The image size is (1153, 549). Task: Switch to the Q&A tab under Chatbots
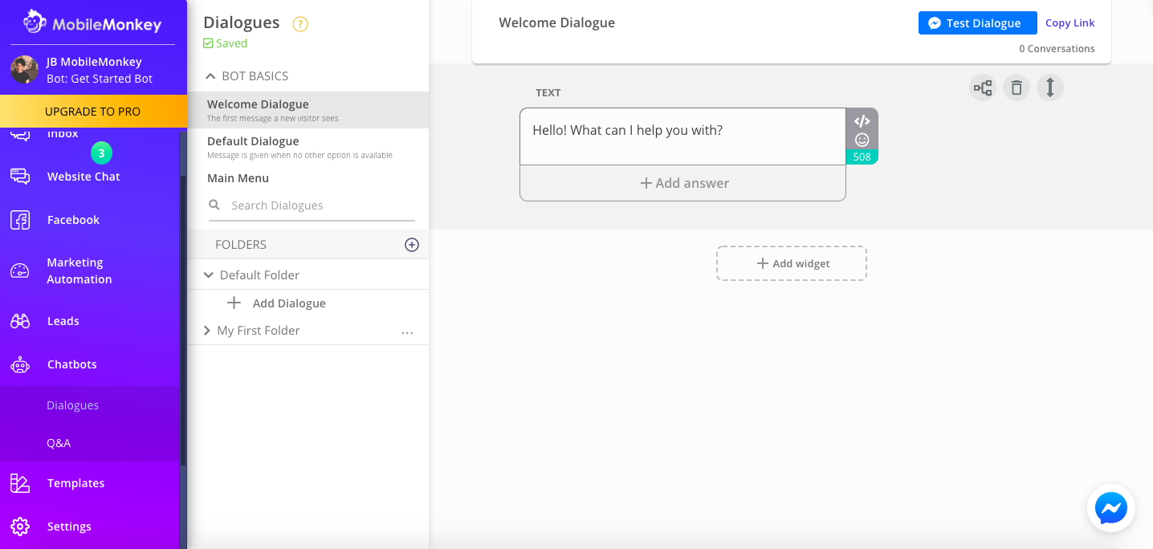tap(59, 442)
